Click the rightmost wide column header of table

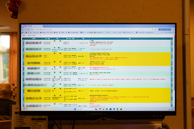(x=129, y=38)
